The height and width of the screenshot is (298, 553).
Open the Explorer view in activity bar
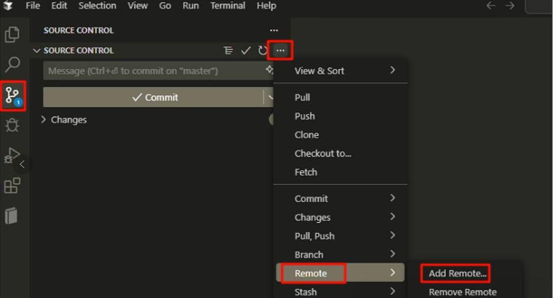click(12, 35)
